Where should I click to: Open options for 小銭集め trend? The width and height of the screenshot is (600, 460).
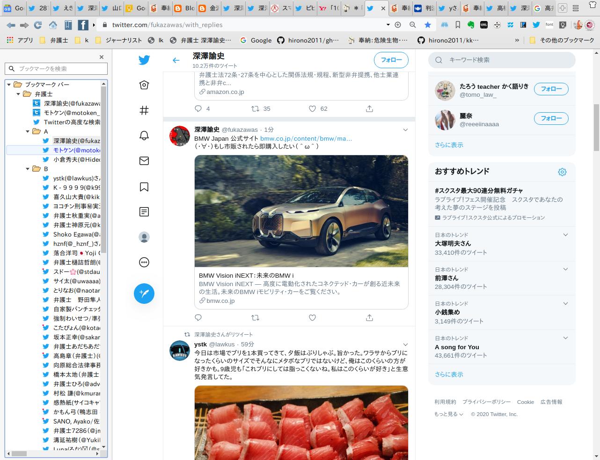[x=565, y=303]
